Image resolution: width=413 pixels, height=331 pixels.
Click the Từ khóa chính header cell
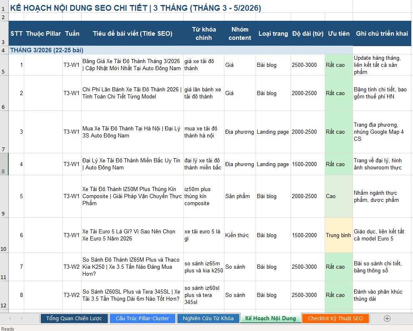204,33
